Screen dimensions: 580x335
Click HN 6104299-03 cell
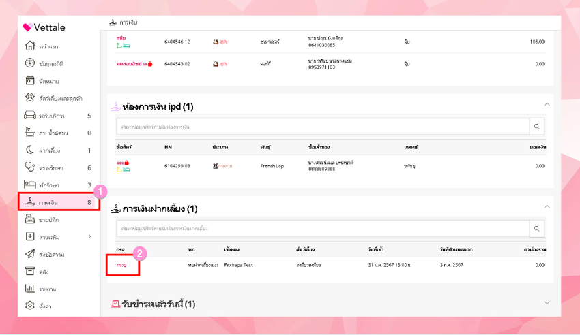coord(177,166)
